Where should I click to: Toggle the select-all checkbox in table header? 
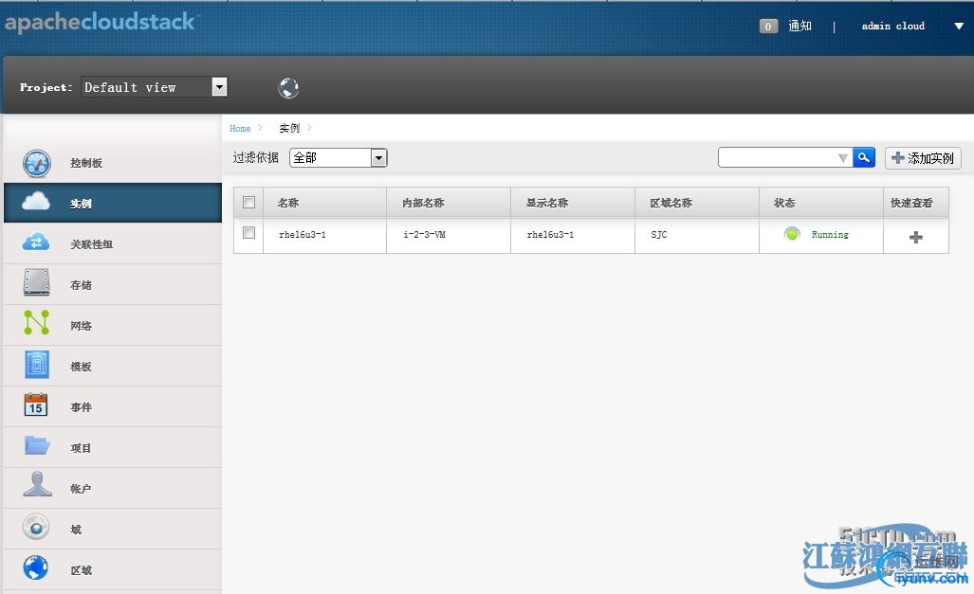[x=249, y=203]
